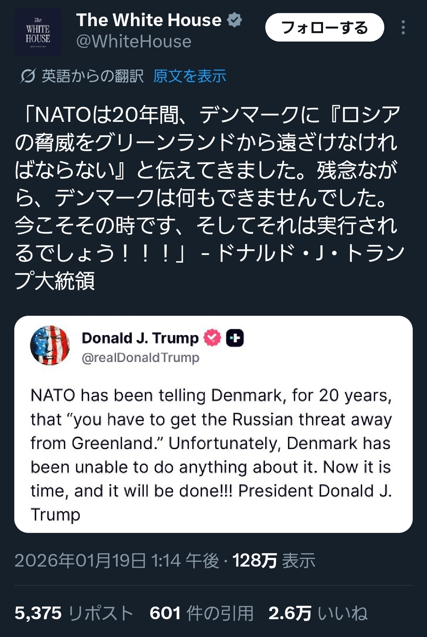Image resolution: width=427 pixels, height=637 pixels.
Task: Open the 601 件の引用 quotes list
Action: (x=201, y=613)
